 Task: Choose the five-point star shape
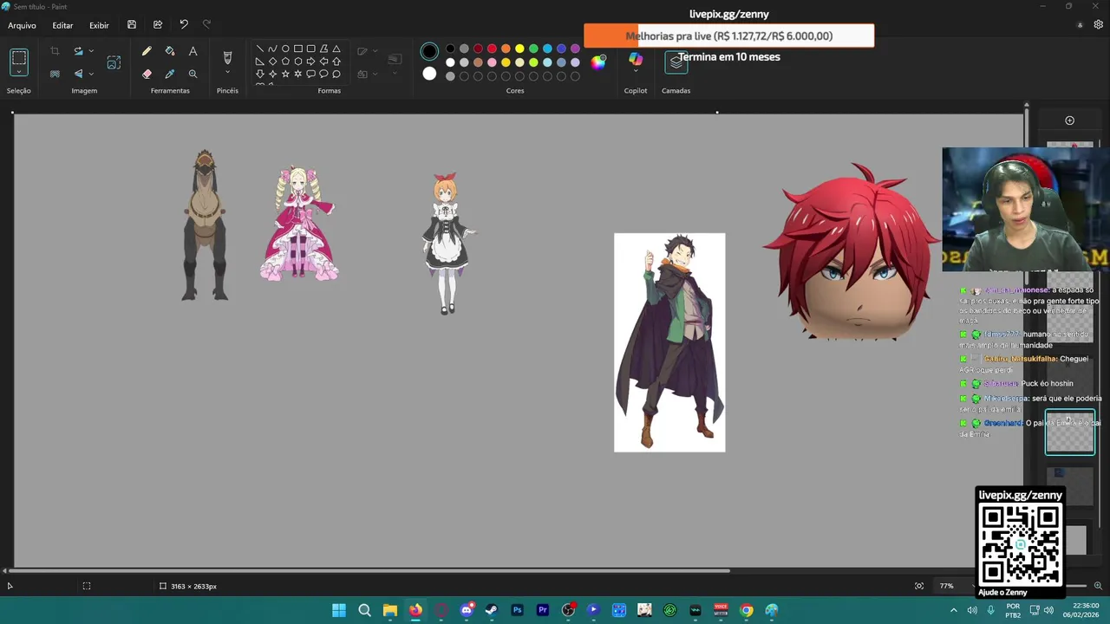tap(285, 74)
